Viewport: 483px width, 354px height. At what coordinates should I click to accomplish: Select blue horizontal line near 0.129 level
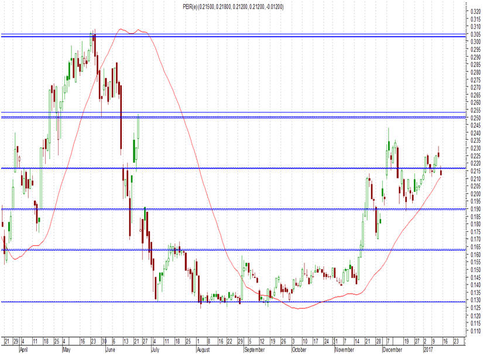click(233, 302)
